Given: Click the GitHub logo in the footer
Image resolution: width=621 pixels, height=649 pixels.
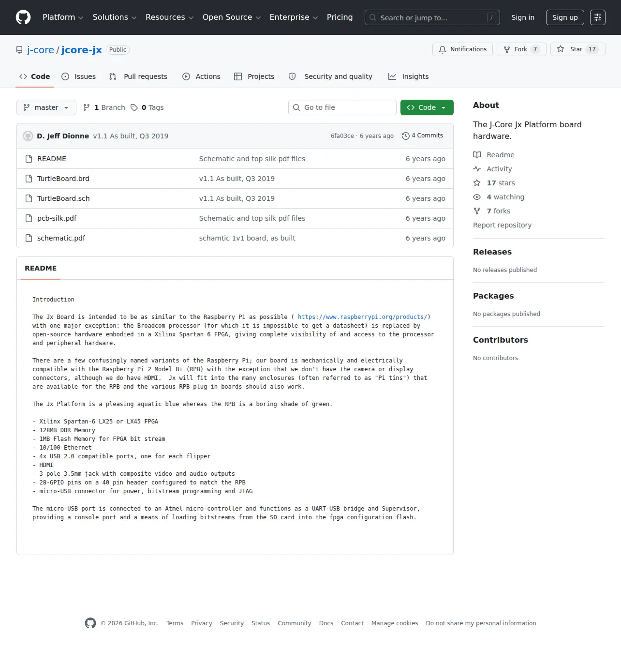Looking at the screenshot, I should coord(90,623).
